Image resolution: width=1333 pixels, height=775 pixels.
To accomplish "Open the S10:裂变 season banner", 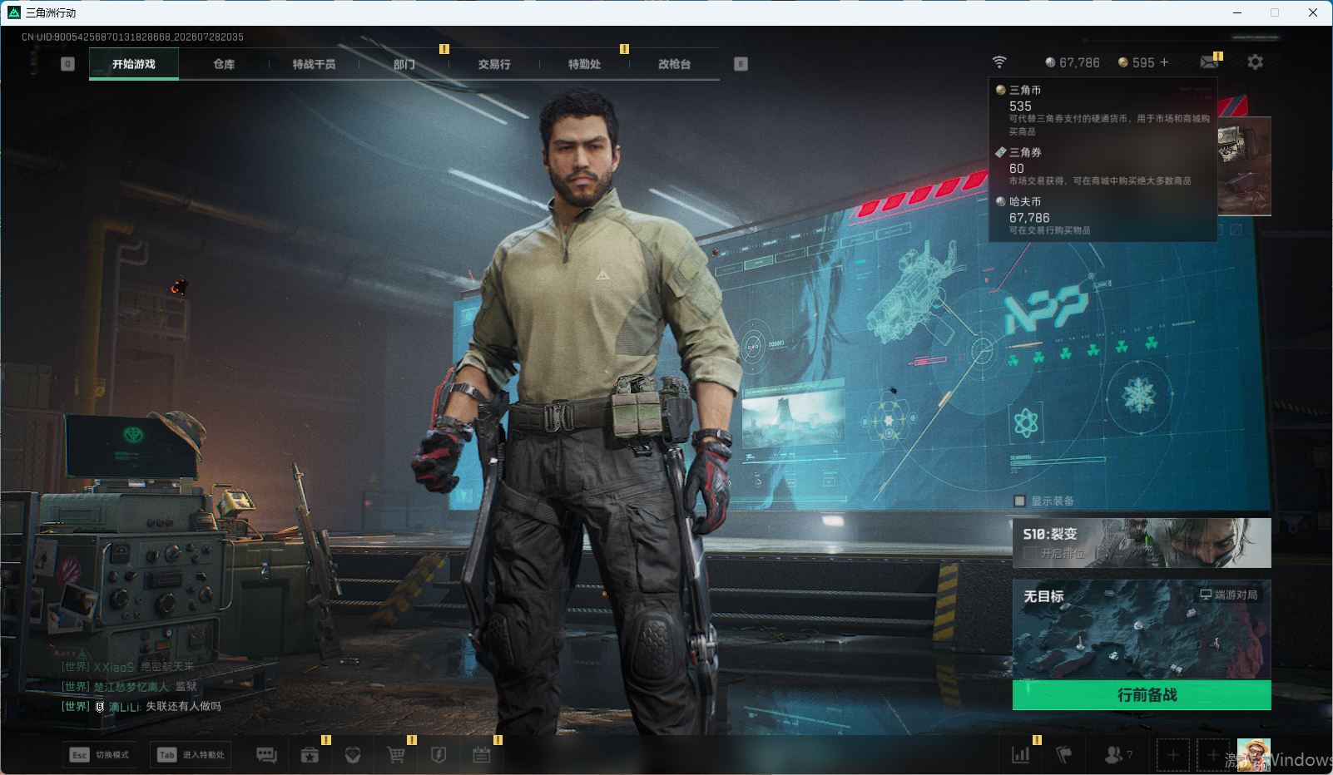I will tap(1142, 543).
